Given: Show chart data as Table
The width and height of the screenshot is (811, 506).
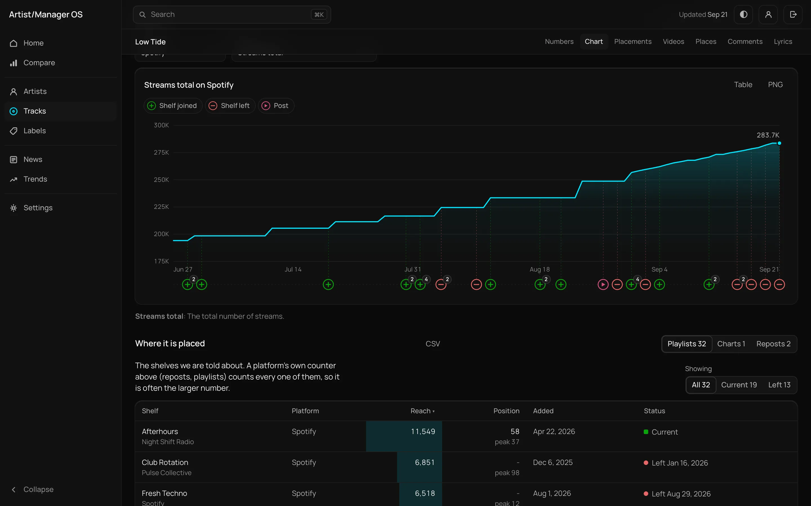Looking at the screenshot, I should pyautogui.click(x=743, y=85).
